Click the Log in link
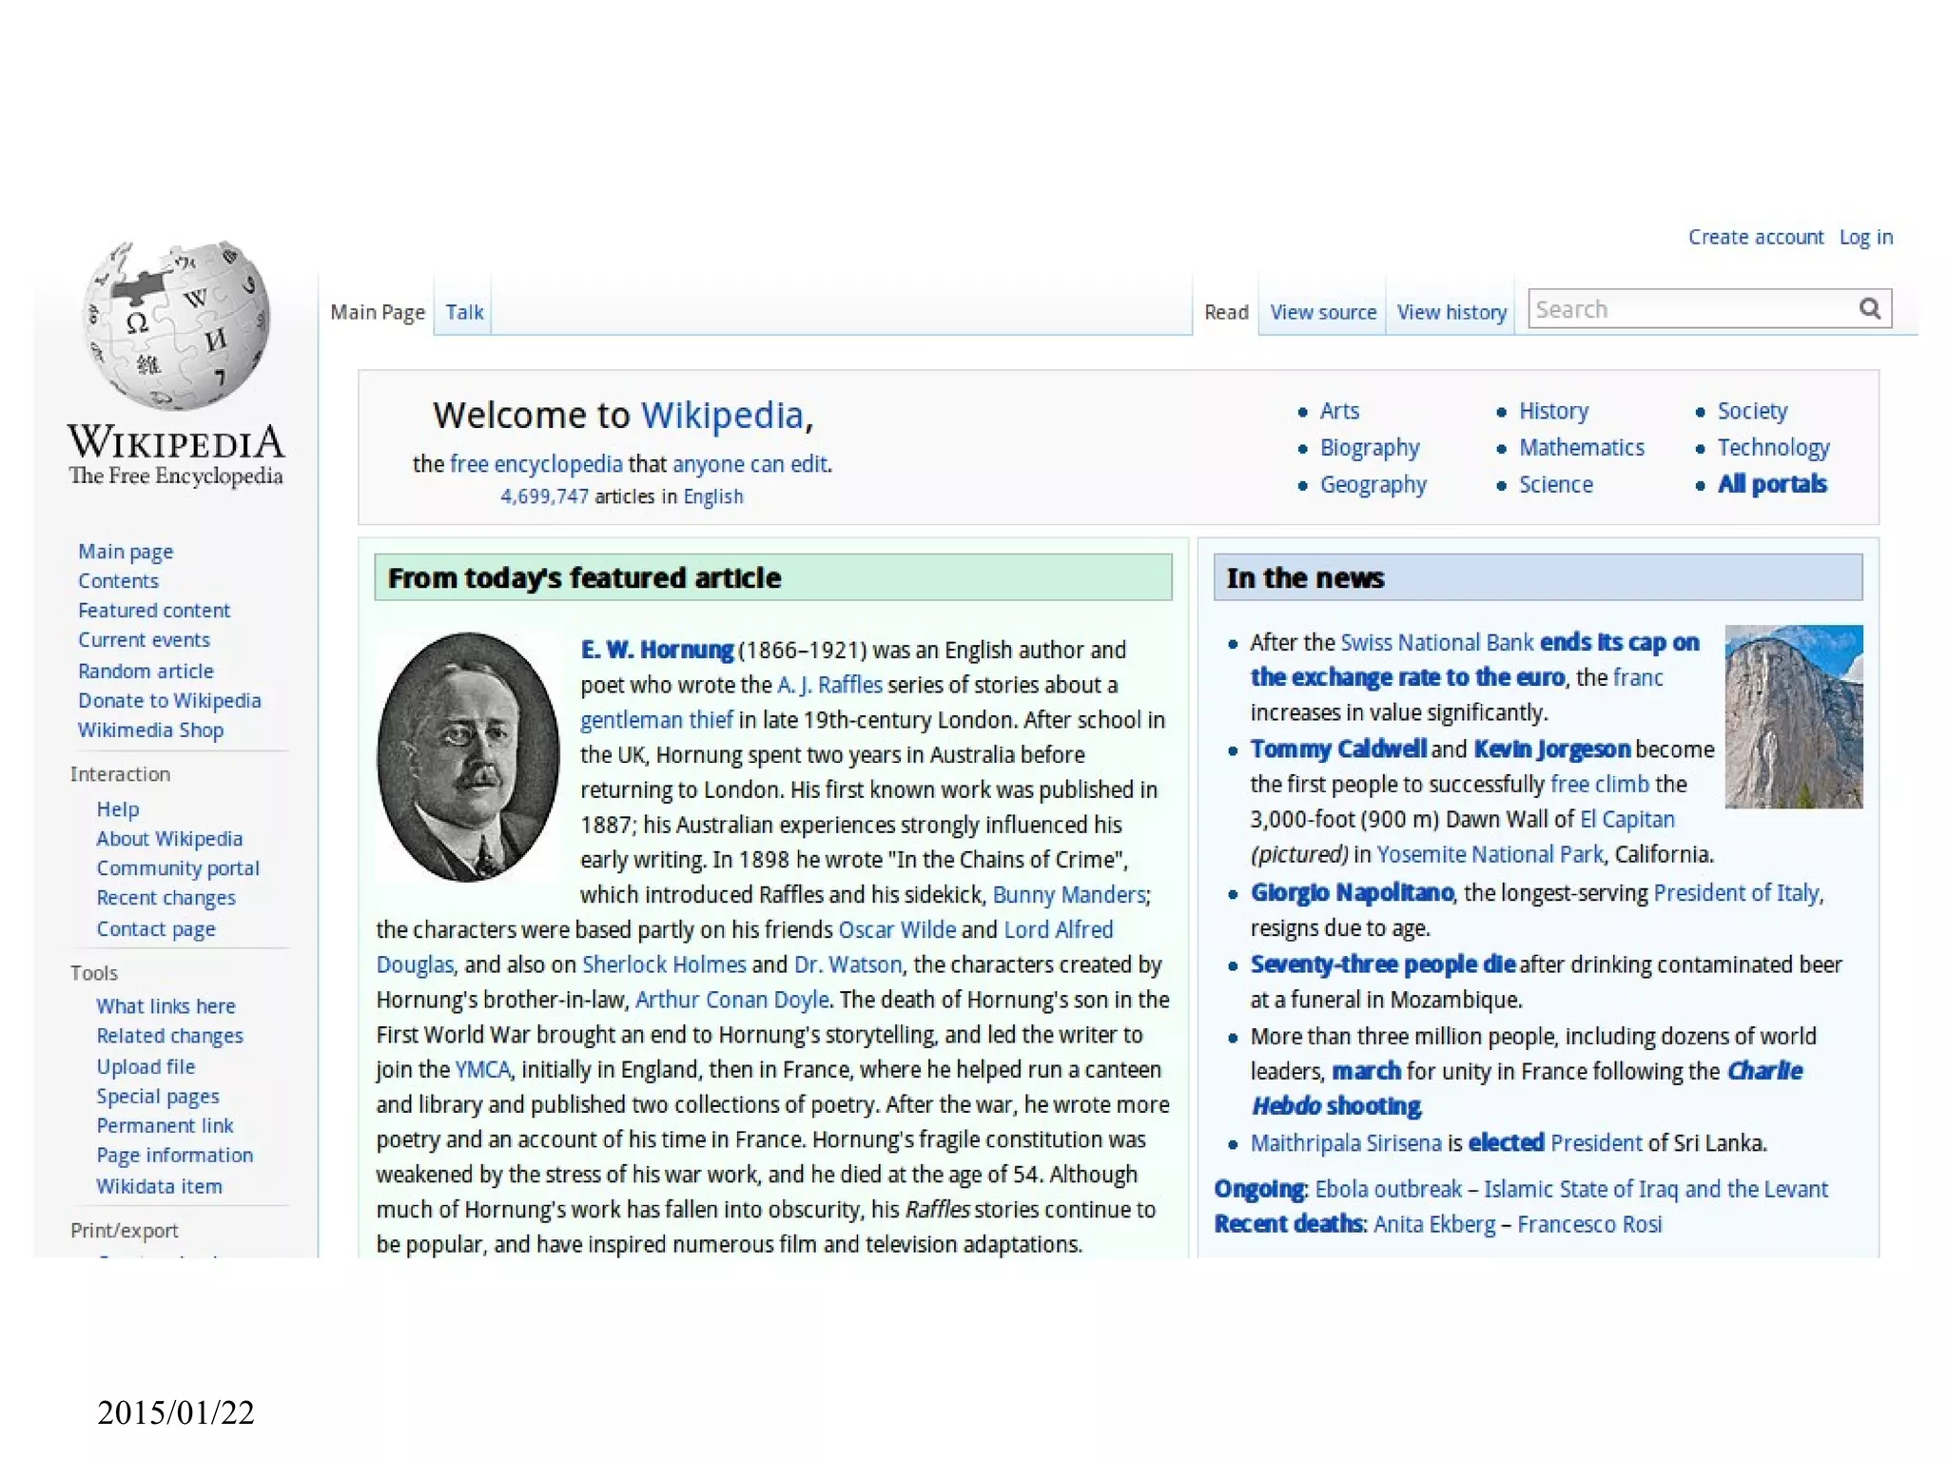The width and height of the screenshot is (1948, 1460). point(1865,237)
